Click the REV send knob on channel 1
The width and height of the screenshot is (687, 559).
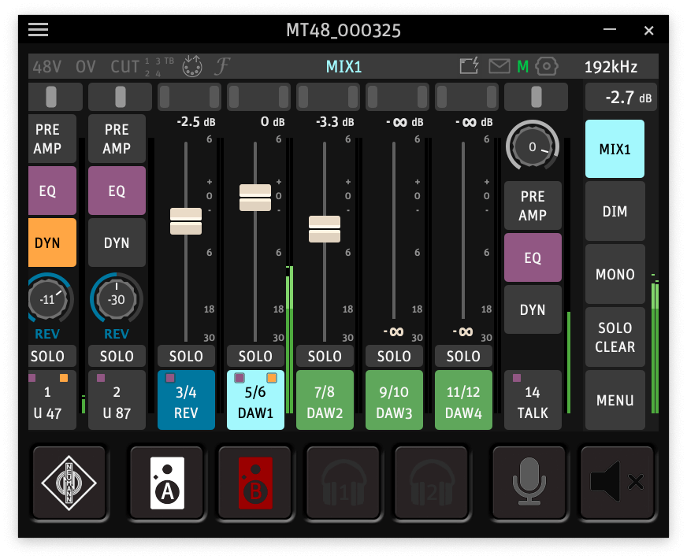[47, 300]
